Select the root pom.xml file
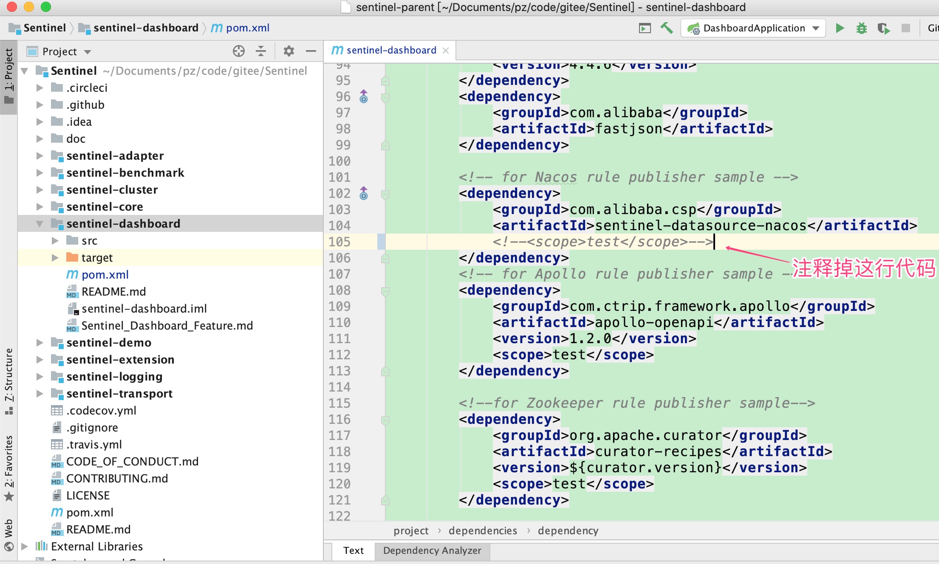939x564 pixels. [90, 513]
